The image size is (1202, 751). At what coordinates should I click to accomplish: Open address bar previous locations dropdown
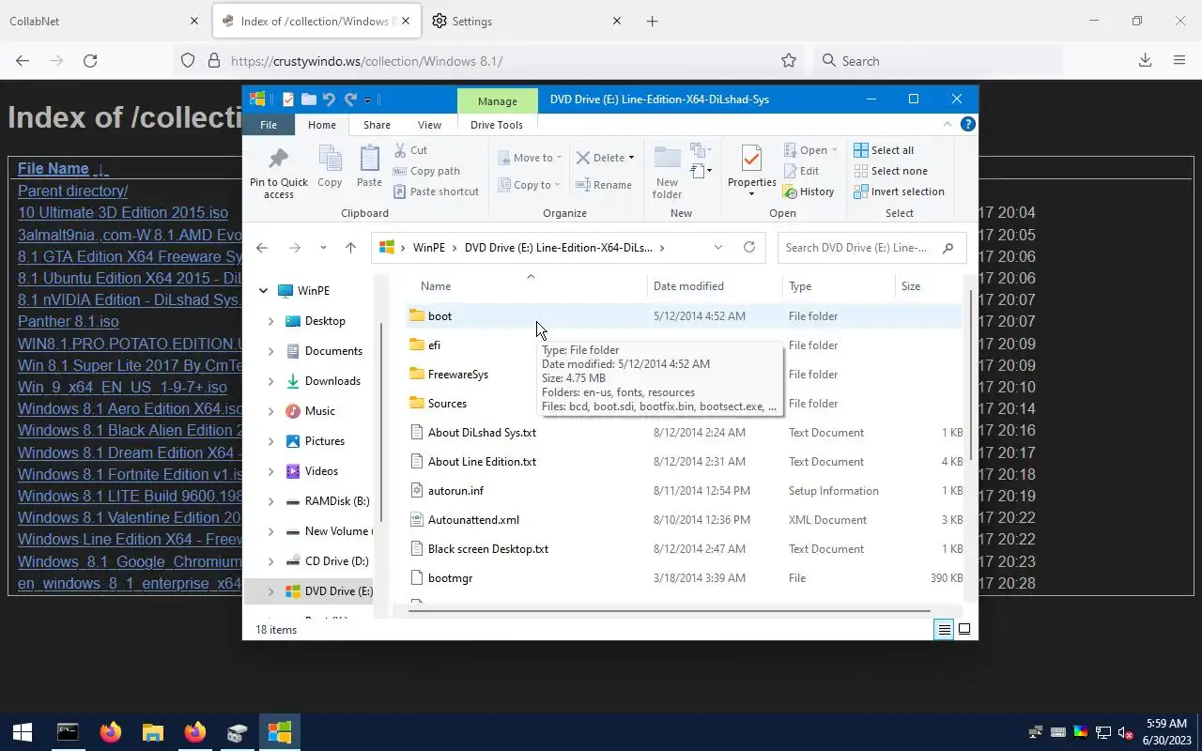tap(718, 248)
